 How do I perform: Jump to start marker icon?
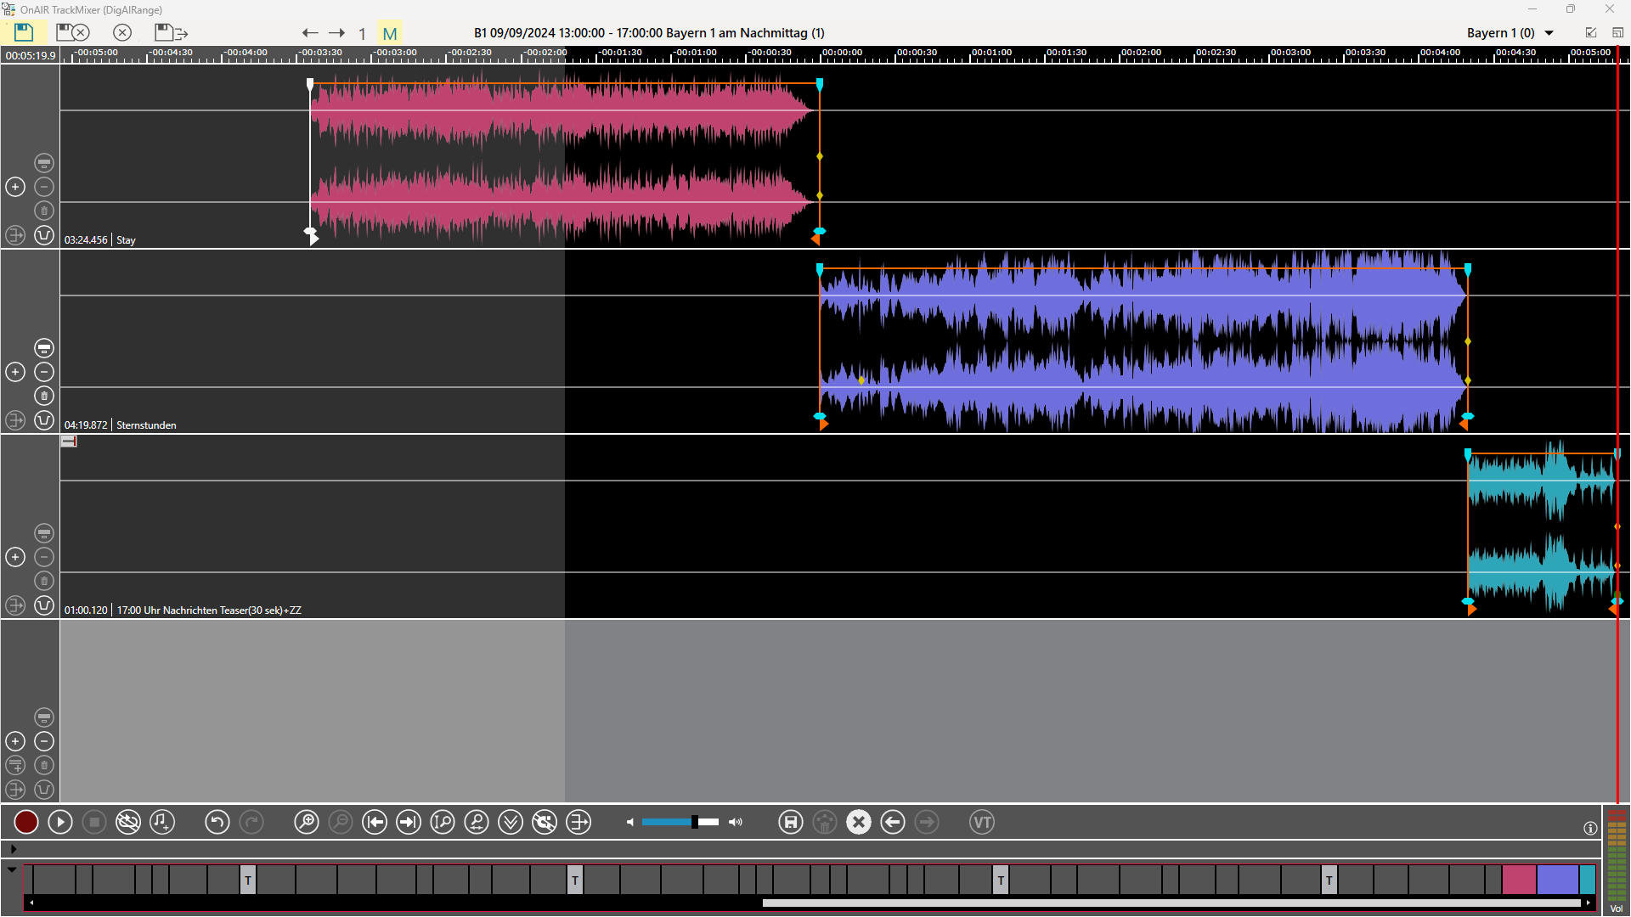pos(374,822)
